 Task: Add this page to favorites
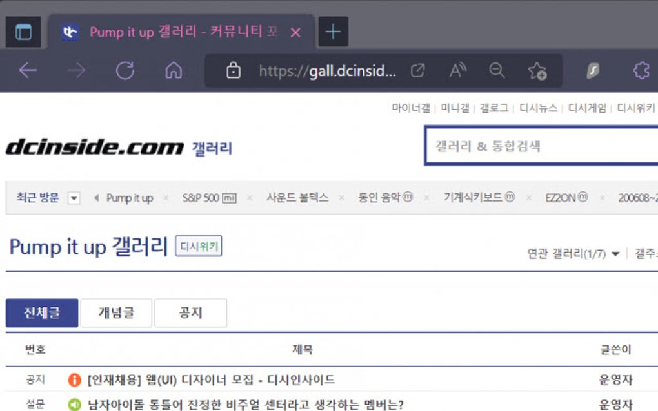point(537,70)
